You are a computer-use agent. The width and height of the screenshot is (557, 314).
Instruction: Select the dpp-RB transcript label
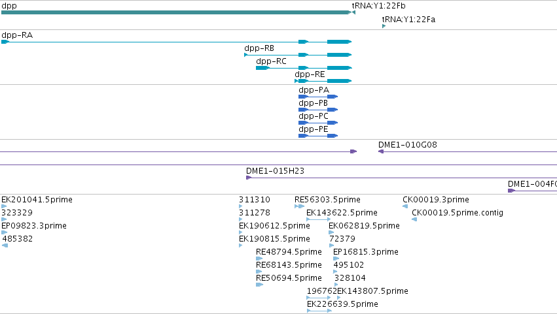click(259, 48)
